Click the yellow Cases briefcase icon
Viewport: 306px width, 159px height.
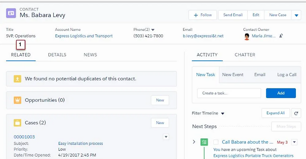click(18, 123)
